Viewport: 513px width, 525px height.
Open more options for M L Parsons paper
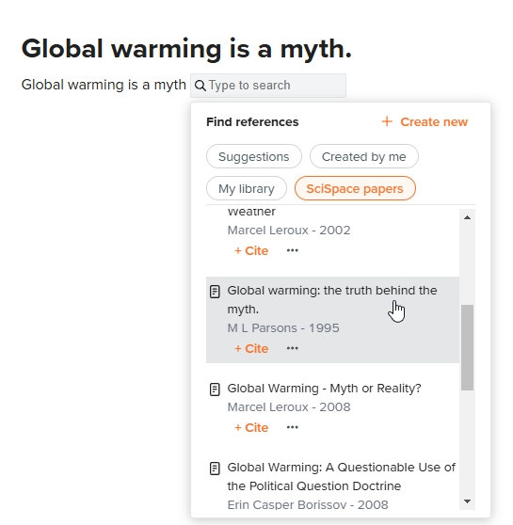point(292,348)
